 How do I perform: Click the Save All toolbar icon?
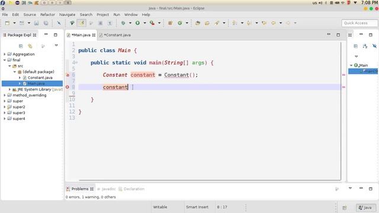[x=46, y=23]
